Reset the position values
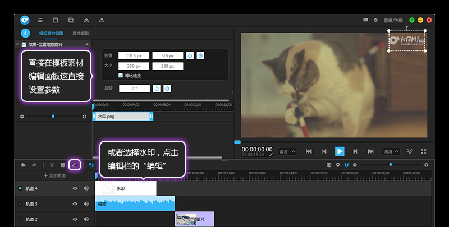Image resolution: width=449 pixels, height=236 pixels. [190, 56]
